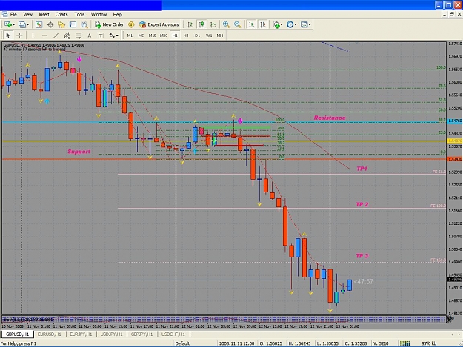Expand the Profiles dropdown arrow
The image size is (463, 347).
[x=27, y=24]
